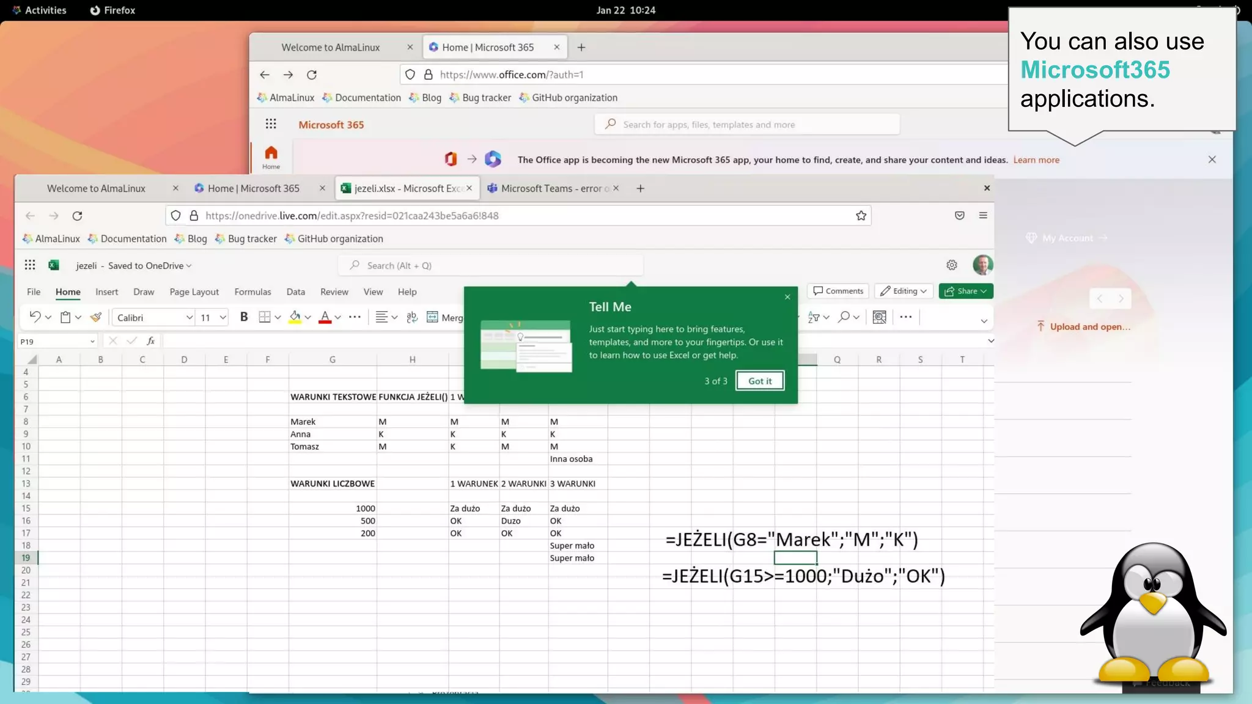Apply cell borders icon
Viewport: 1252px width, 704px height.
point(265,317)
